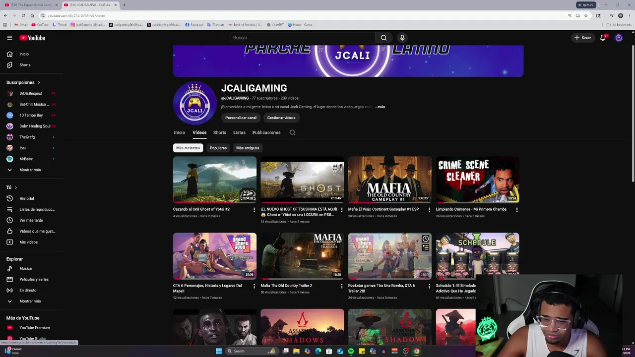Open the notifications bell
This screenshot has height=357, width=635.
(603, 38)
